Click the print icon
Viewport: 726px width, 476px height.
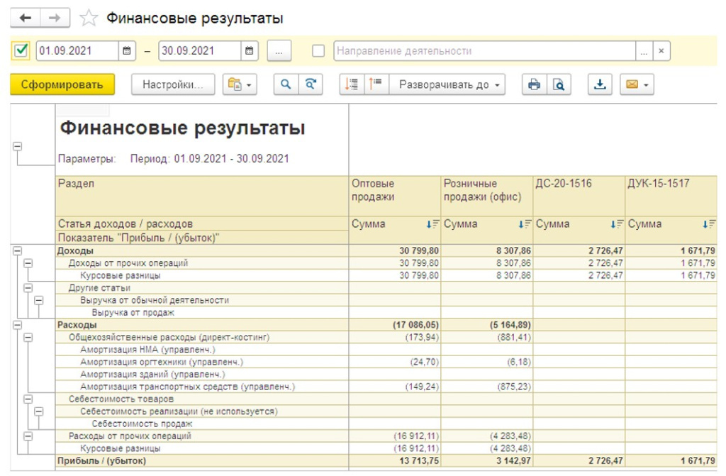click(535, 84)
